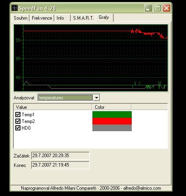The image size is (186, 196).
Task: Click the SpeedFan fan icon in title bar
Action: tap(14, 8)
